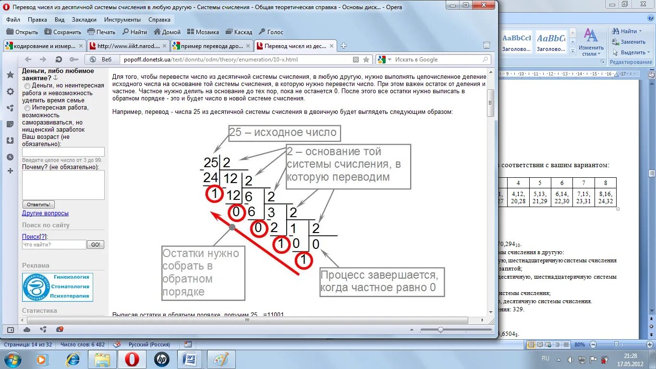This screenshot has width=656, height=369.
Task: Open the bookmarks star panel in Opera sidebar
Action: 10,75
